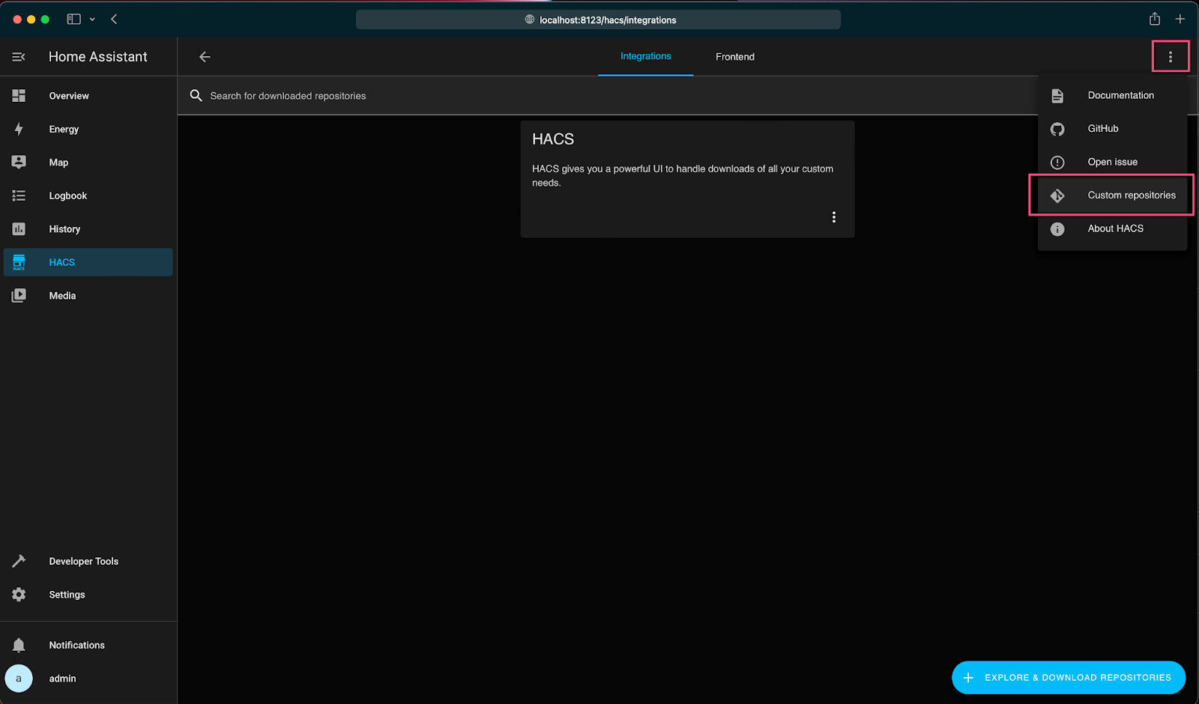
Task: Click the Overview dashboard icon
Action: [x=19, y=96]
